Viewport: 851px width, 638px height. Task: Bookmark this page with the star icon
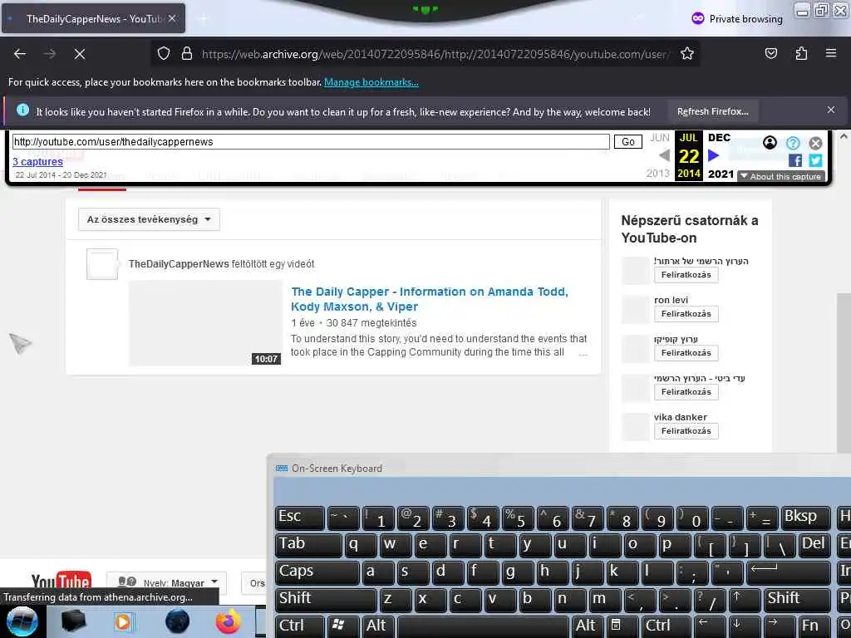(x=687, y=54)
